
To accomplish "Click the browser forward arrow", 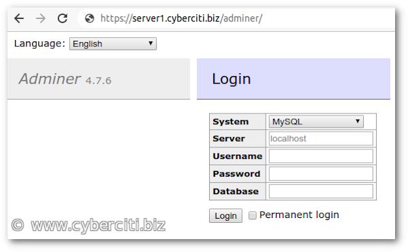I will pos(41,18).
